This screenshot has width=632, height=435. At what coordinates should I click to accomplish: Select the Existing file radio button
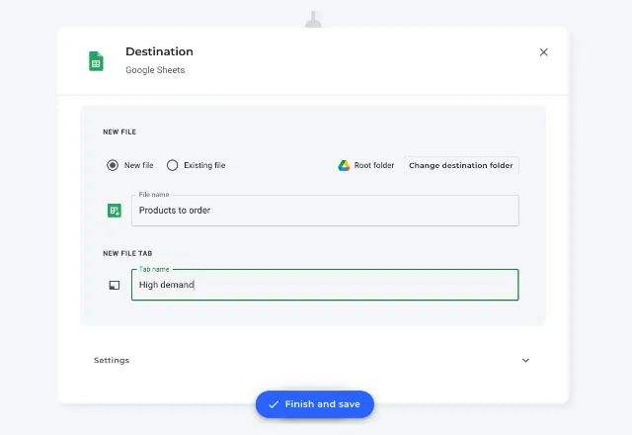click(x=172, y=165)
